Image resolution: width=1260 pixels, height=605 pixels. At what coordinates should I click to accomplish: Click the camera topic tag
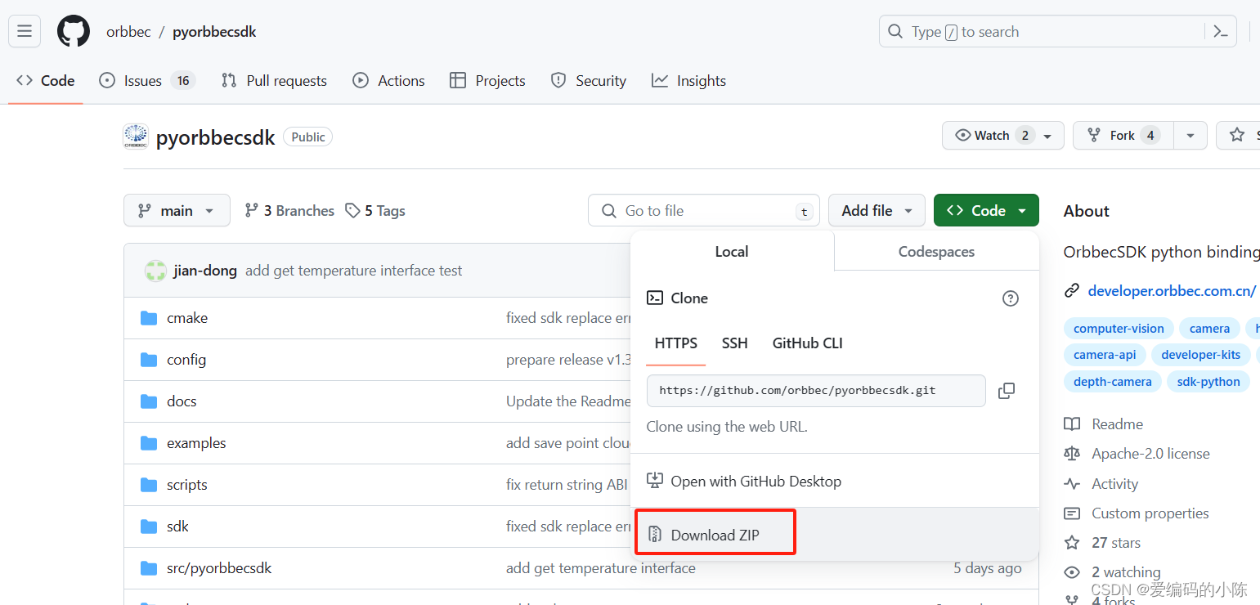(1209, 329)
